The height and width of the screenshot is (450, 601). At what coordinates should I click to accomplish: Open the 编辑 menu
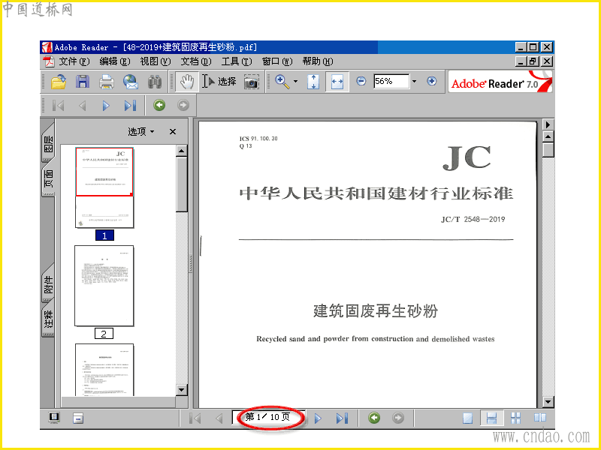click(x=115, y=61)
